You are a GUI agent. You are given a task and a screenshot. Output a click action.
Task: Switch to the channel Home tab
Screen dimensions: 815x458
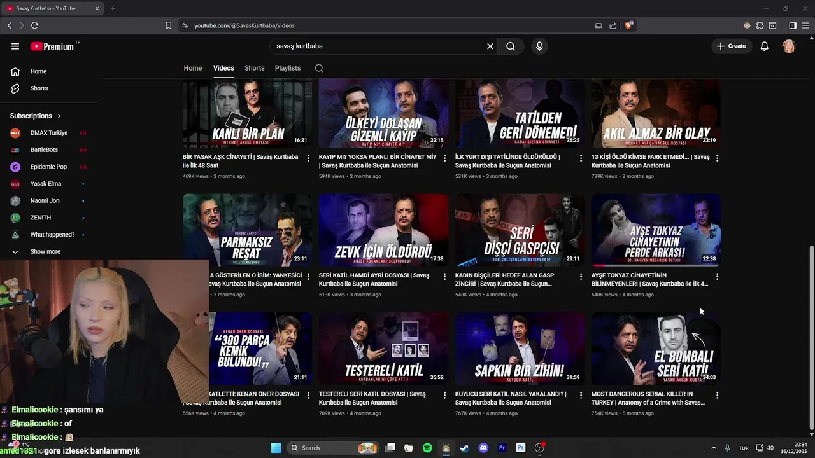click(193, 68)
